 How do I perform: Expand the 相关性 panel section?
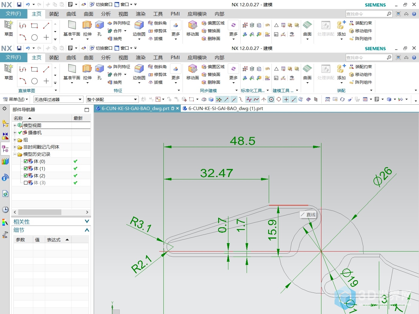pyautogui.click(x=87, y=222)
